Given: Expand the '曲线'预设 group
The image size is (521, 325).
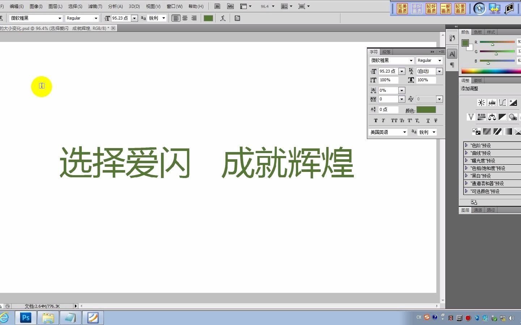Looking at the screenshot, I should [466, 153].
